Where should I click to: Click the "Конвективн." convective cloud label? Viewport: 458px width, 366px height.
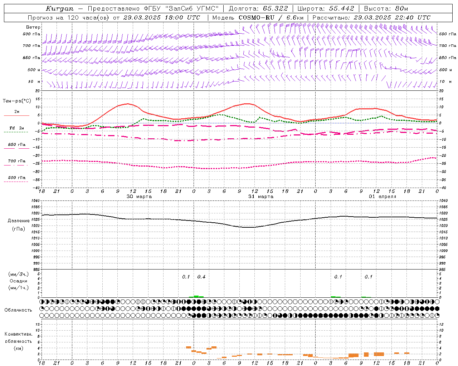click(x=18, y=334)
